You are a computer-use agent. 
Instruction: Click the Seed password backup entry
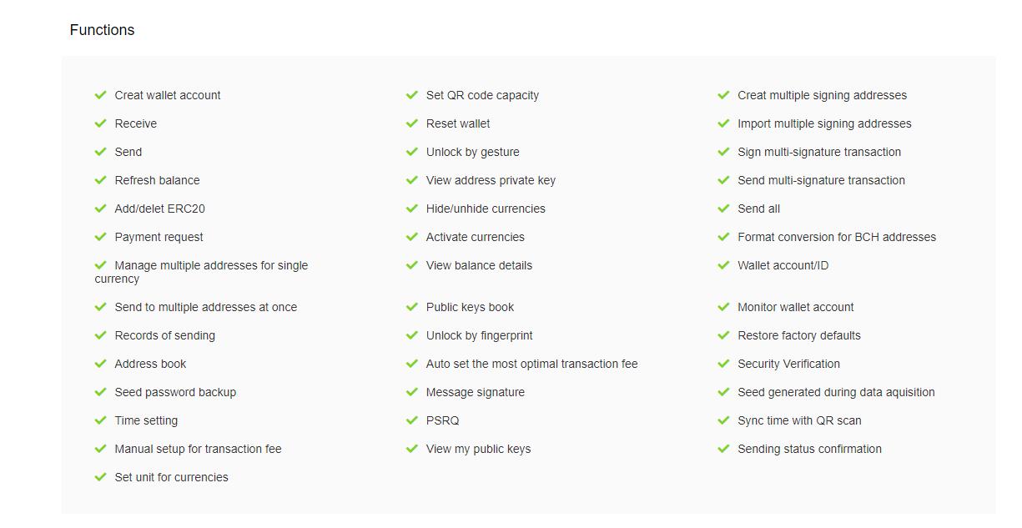tap(175, 392)
